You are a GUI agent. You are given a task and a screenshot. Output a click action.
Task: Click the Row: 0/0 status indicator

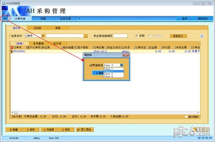click(x=54, y=138)
